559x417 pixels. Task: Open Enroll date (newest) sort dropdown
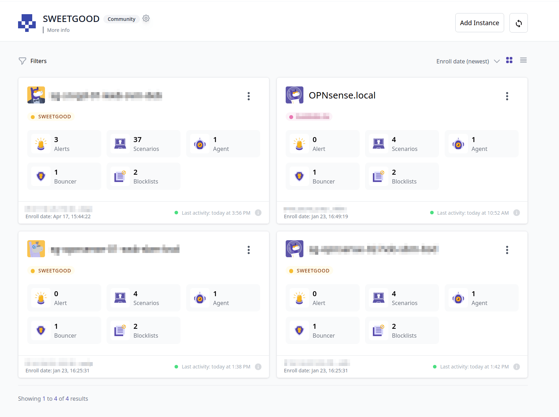(468, 61)
